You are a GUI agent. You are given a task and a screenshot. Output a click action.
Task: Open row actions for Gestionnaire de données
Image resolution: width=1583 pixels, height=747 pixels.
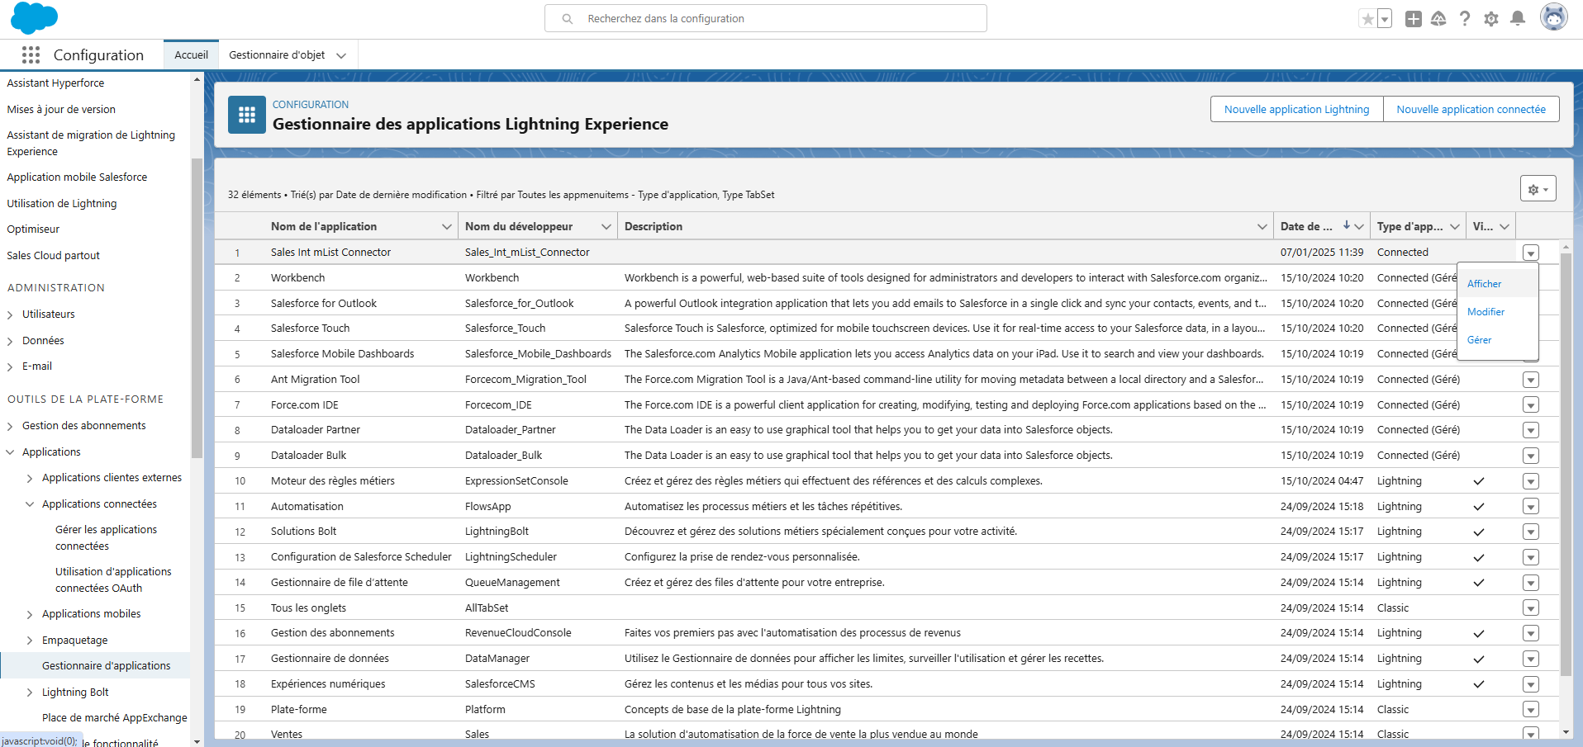[1531, 659]
